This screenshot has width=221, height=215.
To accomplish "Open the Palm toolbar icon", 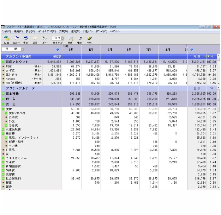I will click(89, 40).
